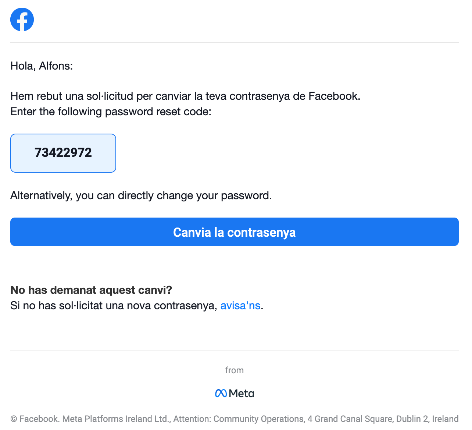Click the Meta infinity symbol icon
The width and height of the screenshot is (472, 430).
point(221,394)
